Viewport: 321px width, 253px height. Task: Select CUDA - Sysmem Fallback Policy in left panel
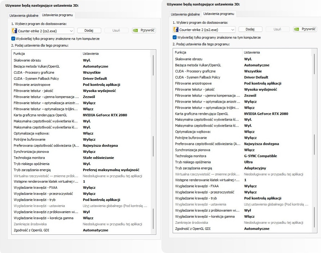point(81,79)
